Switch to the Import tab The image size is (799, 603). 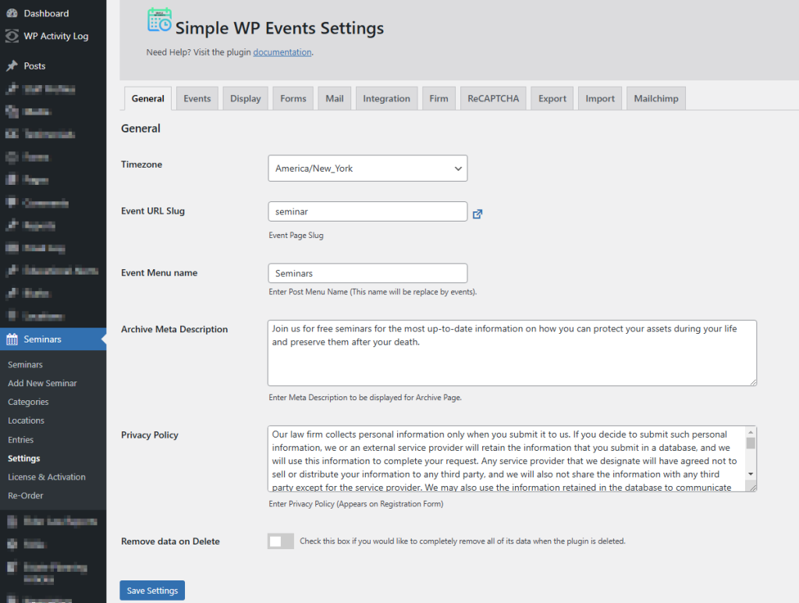click(x=600, y=98)
